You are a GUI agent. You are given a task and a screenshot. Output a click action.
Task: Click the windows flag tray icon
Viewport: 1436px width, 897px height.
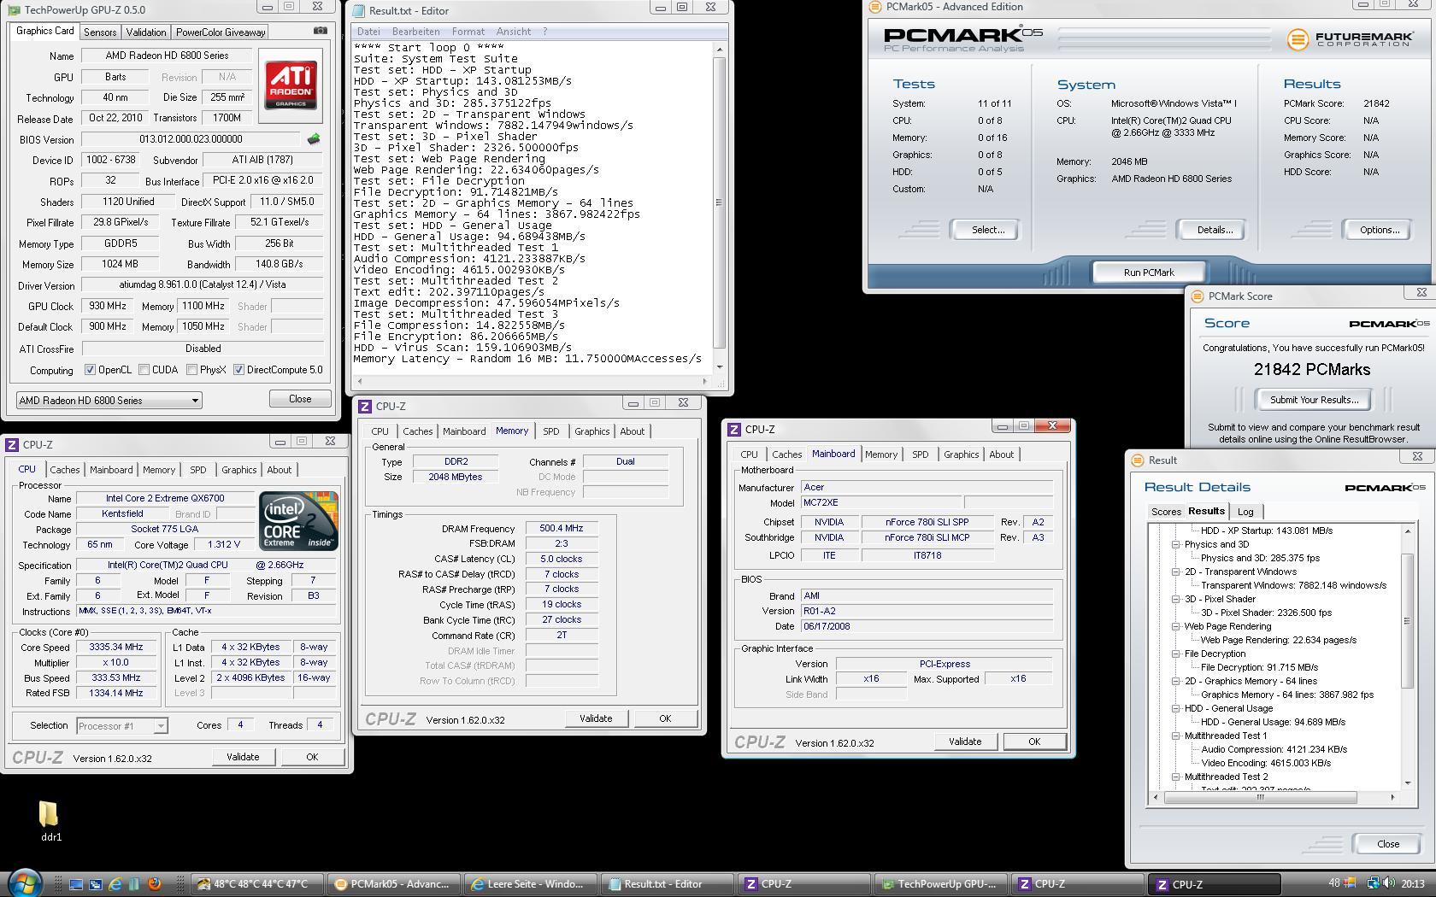(x=1350, y=883)
